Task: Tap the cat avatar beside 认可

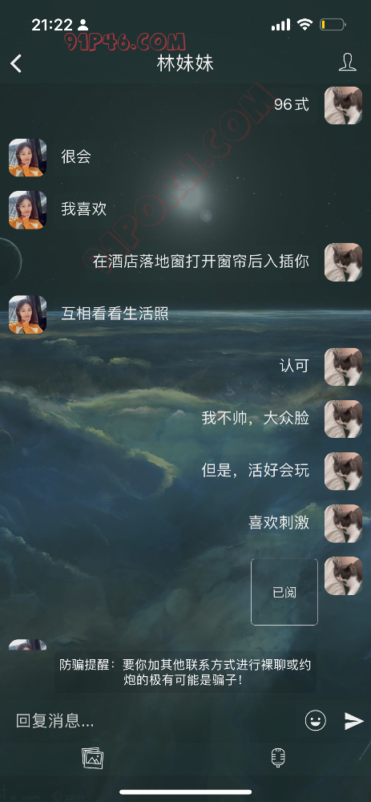Action: [344, 367]
